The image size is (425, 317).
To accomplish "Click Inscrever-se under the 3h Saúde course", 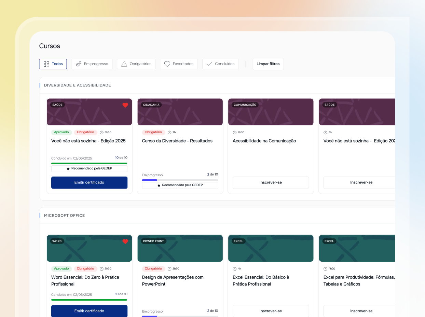I will [359, 182].
